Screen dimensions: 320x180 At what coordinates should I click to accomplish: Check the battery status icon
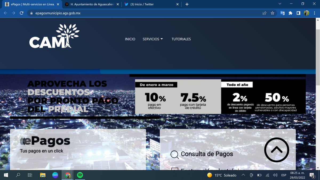coord(259,175)
